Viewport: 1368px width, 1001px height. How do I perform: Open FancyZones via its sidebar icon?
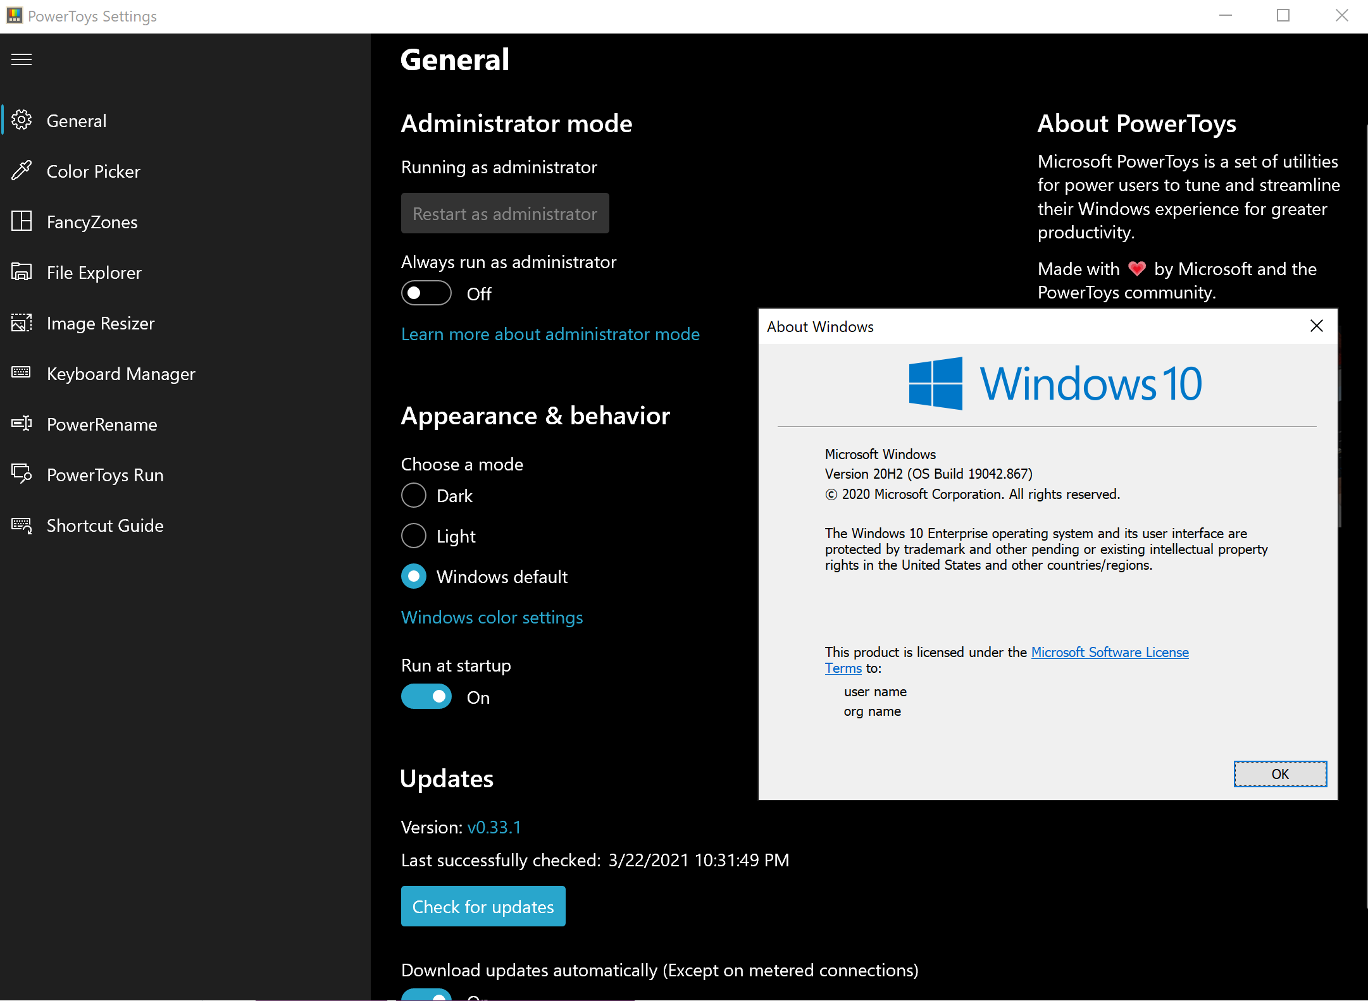tap(22, 221)
